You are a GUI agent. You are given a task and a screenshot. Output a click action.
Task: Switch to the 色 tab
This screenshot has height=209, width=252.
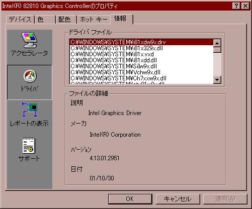point(45,20)
